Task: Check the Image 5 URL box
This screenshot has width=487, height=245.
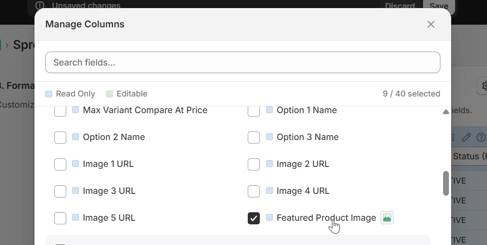Action: tap(60, 218)
